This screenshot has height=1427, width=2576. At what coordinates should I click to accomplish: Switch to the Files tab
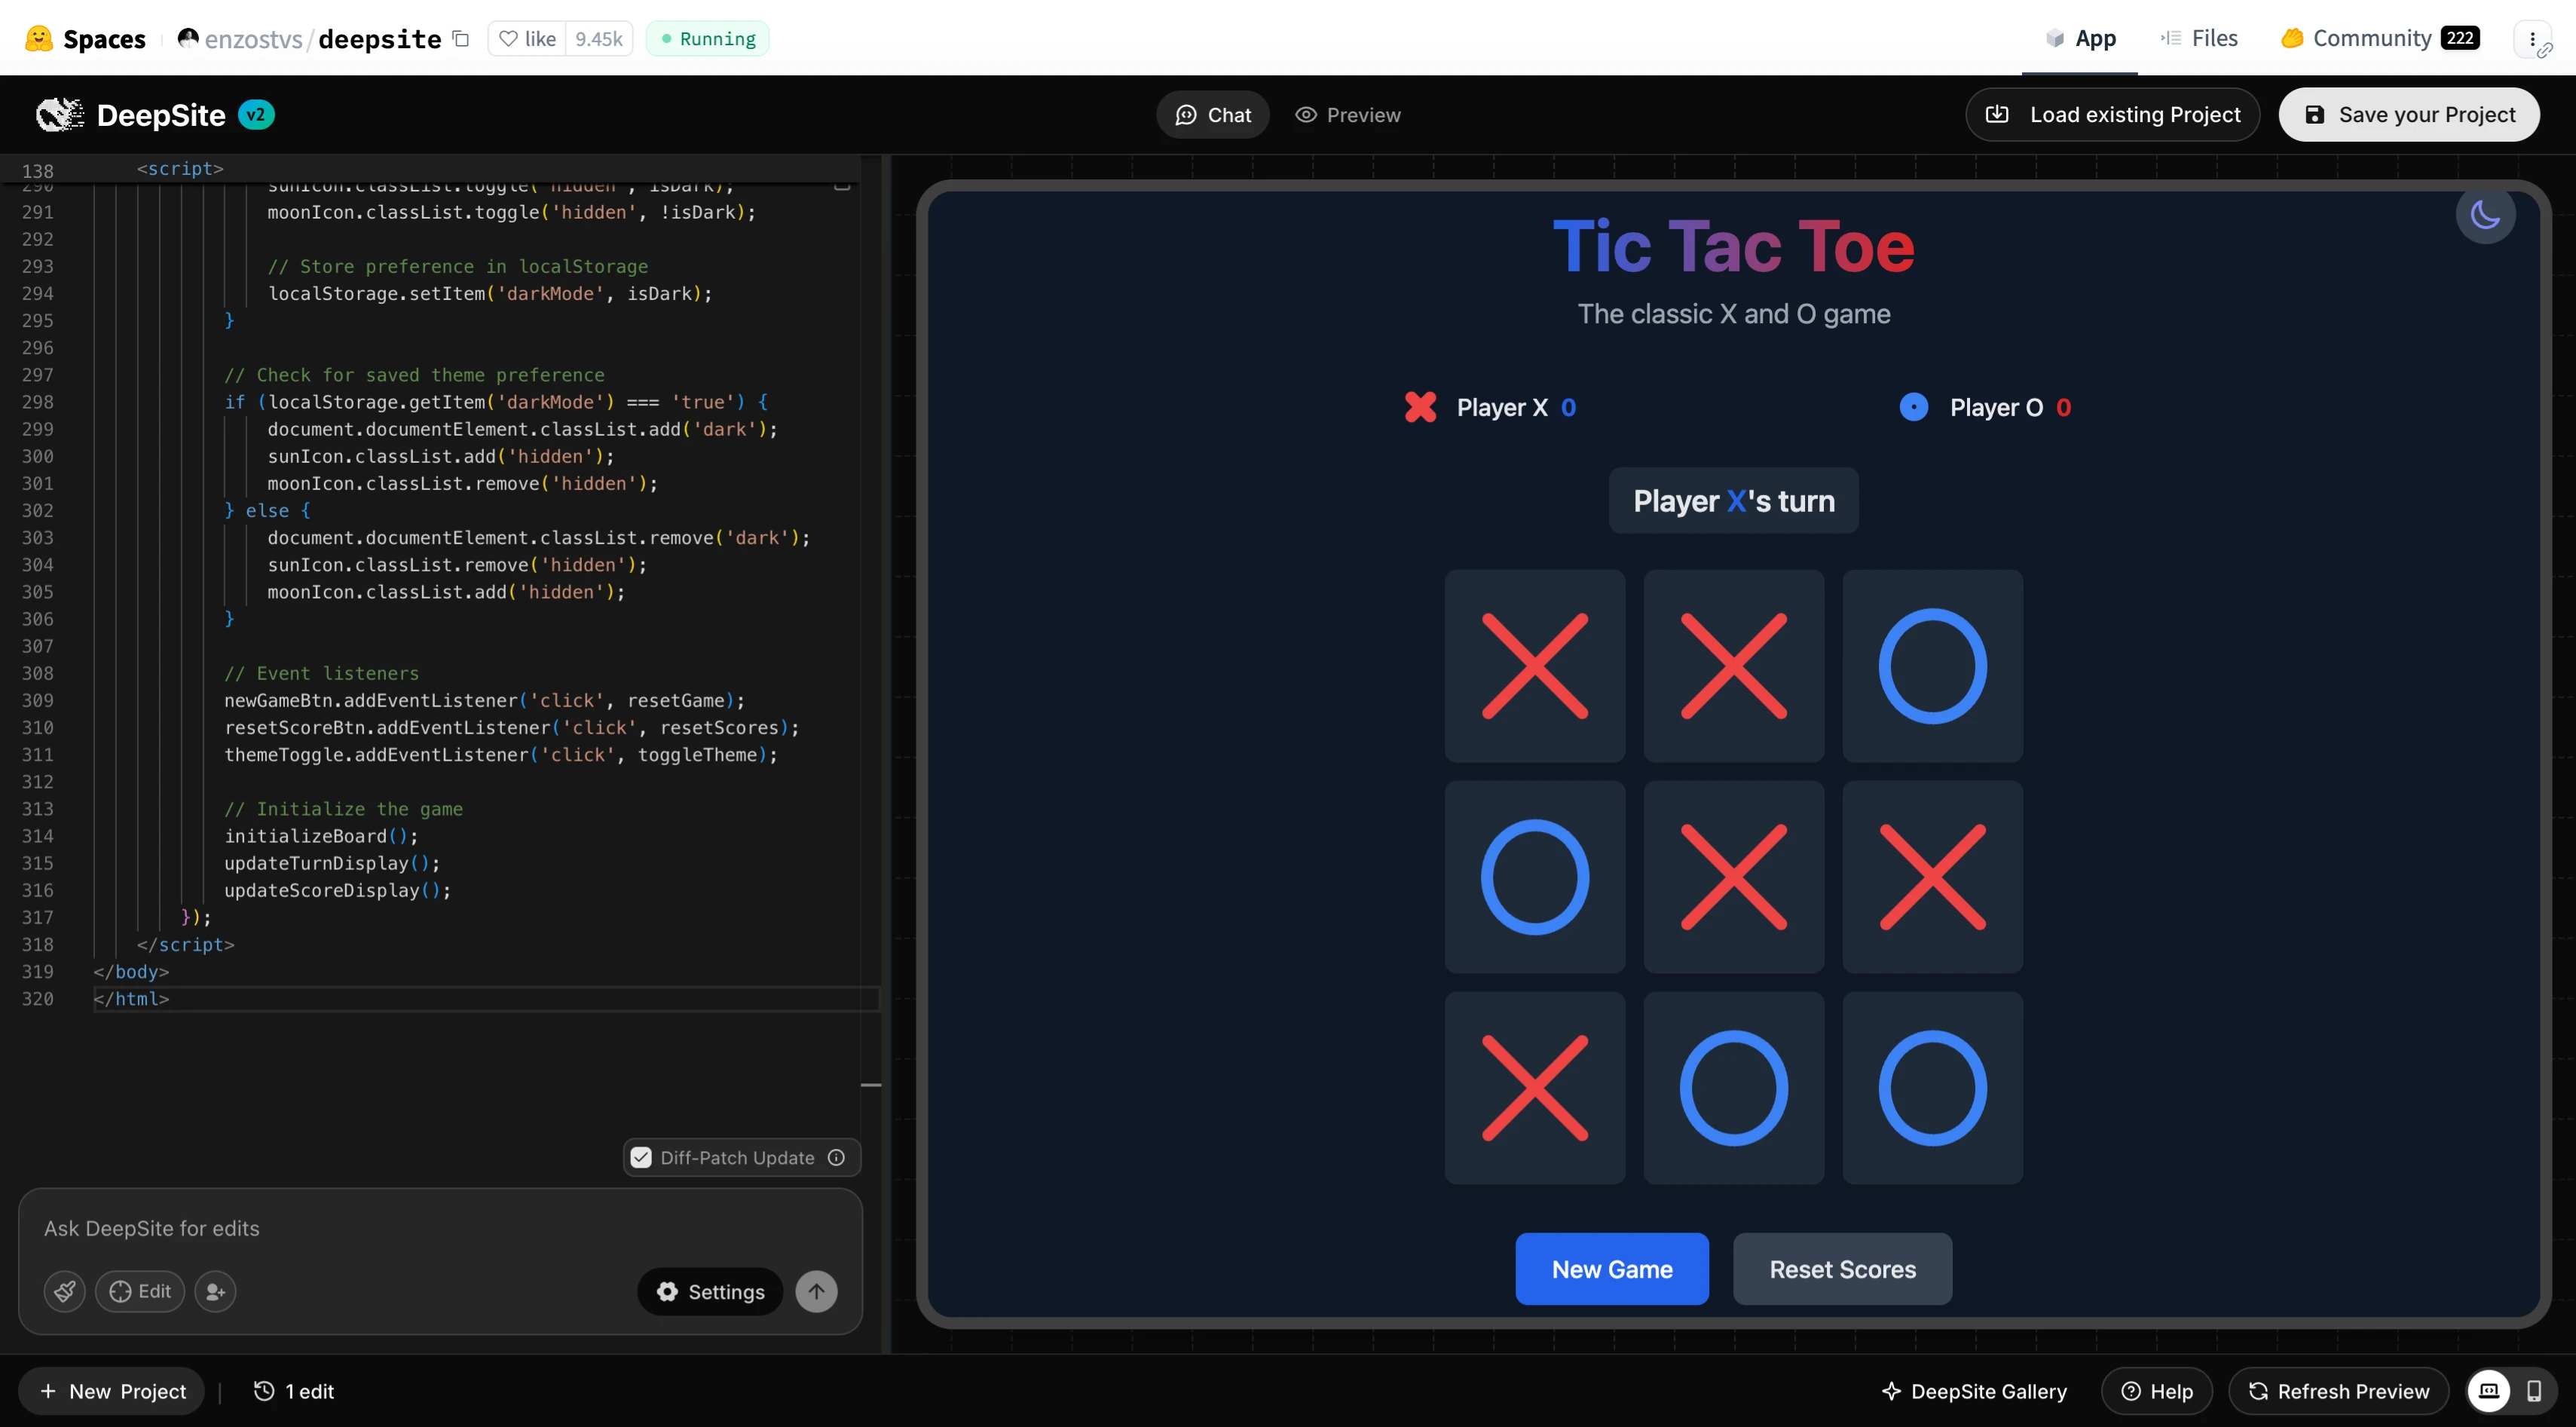2199,38
